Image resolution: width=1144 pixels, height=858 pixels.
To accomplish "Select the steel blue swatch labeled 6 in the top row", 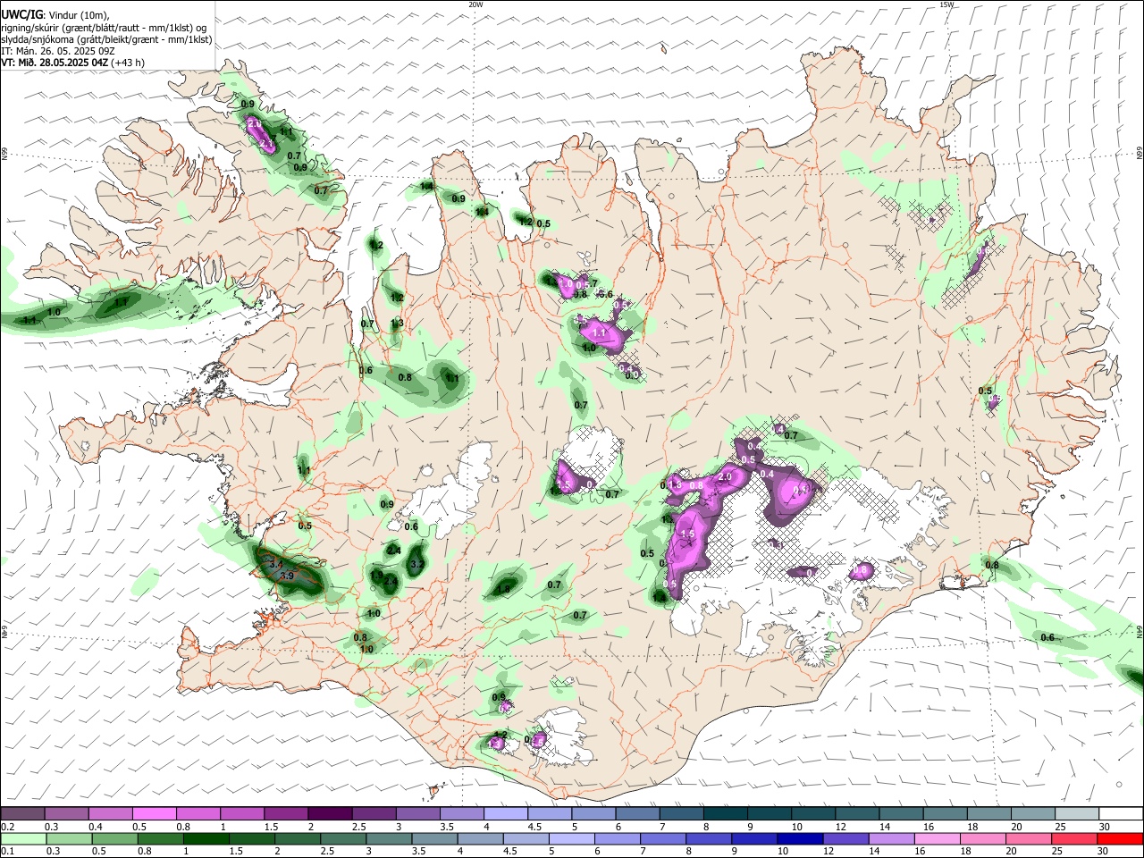I will click(x=637, y=813).
